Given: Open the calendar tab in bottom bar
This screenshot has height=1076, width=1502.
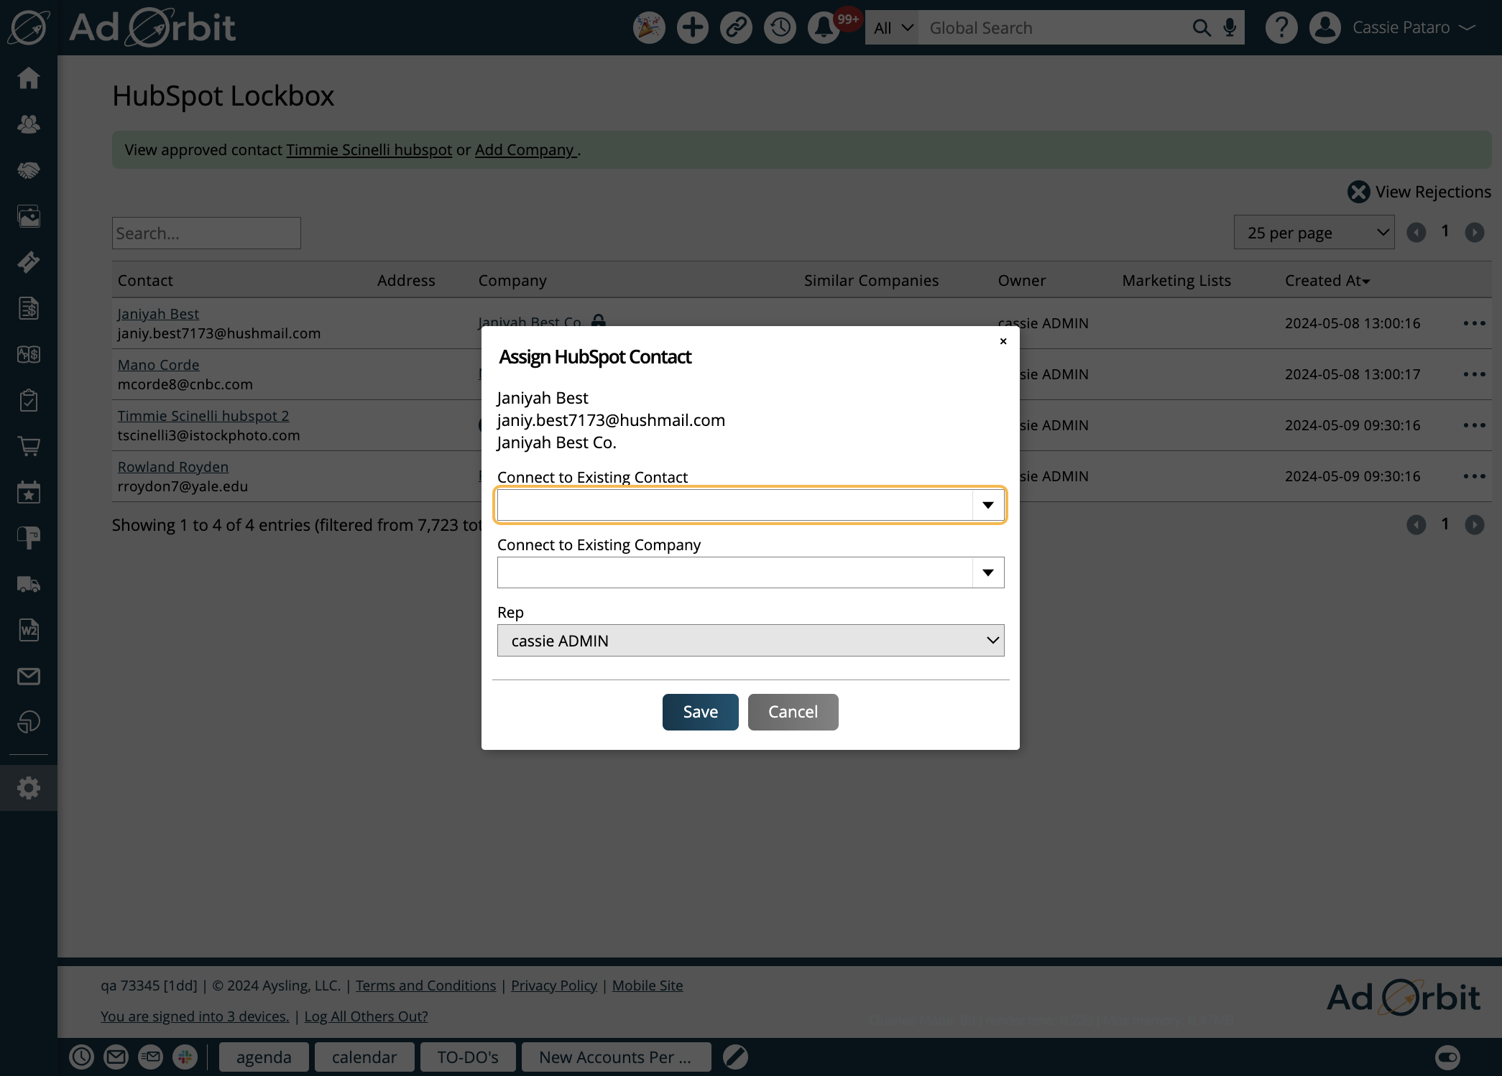Looking at the screenshot, I should pos(364,1057).
